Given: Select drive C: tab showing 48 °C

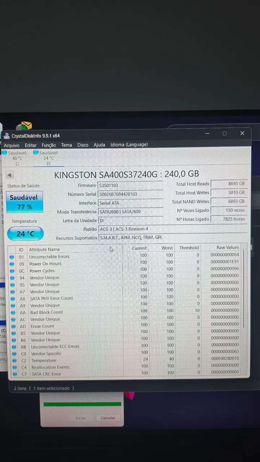Looking at the screenshot, I should [14, 158].
